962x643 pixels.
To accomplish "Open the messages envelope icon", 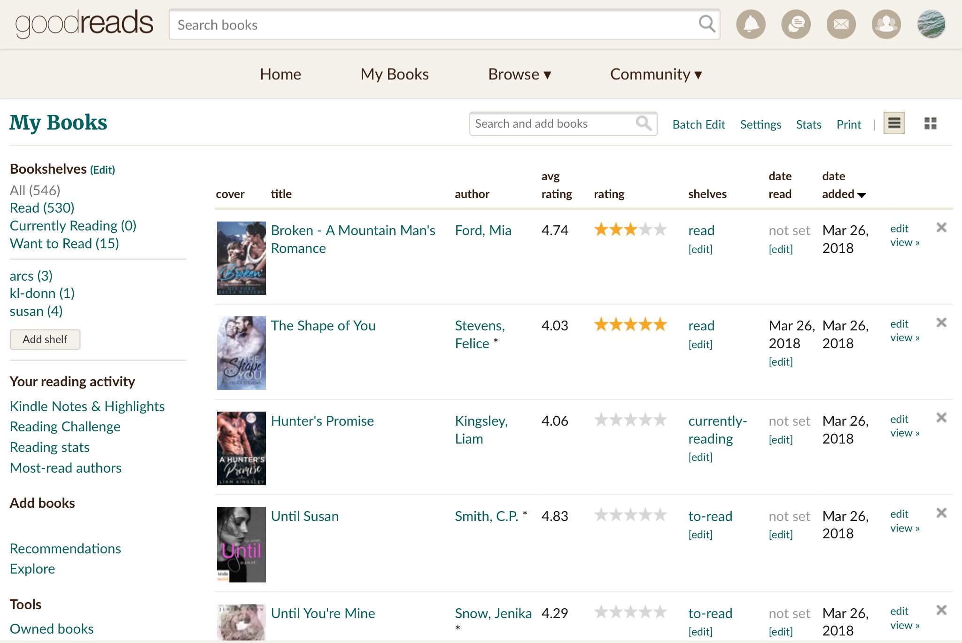I will click(x=841, y=24).
